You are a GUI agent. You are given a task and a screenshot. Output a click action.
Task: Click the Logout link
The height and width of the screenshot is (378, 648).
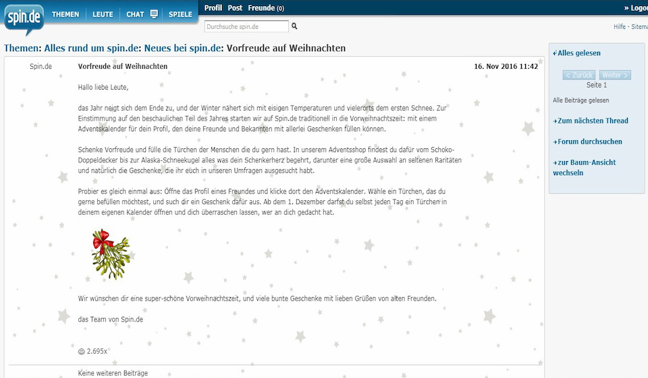636,8
